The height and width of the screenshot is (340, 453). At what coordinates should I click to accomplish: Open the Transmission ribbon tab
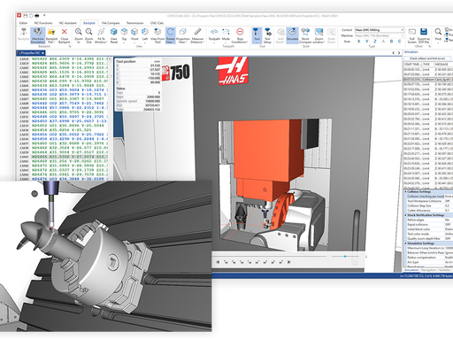coord(134,23)
